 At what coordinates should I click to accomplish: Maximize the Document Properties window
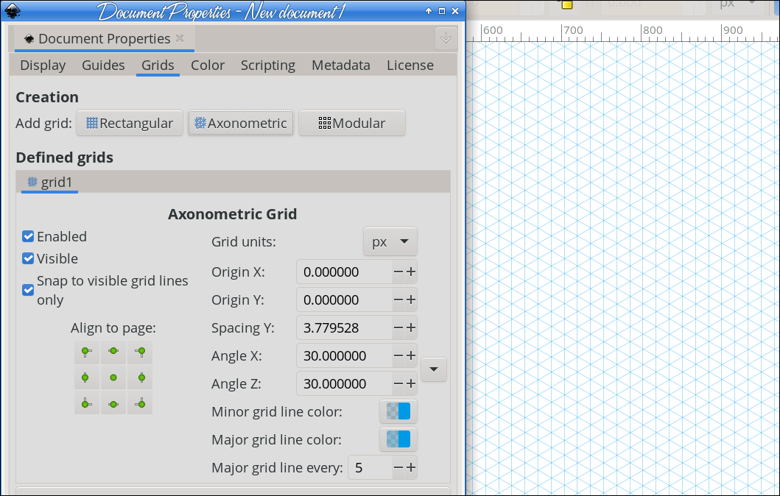[442, 11]
